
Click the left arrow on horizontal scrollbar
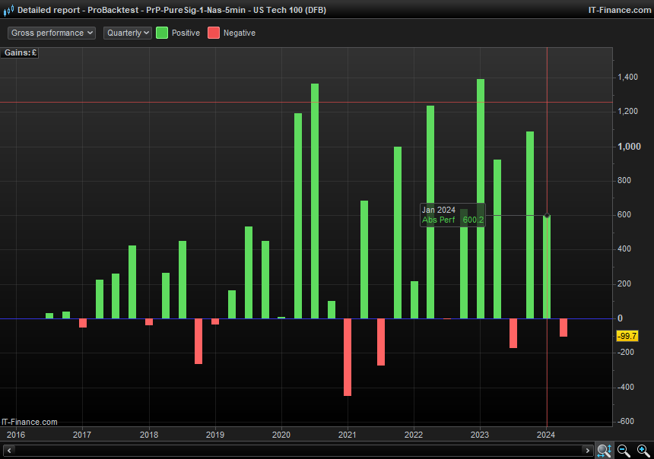[x=8, y=450]
